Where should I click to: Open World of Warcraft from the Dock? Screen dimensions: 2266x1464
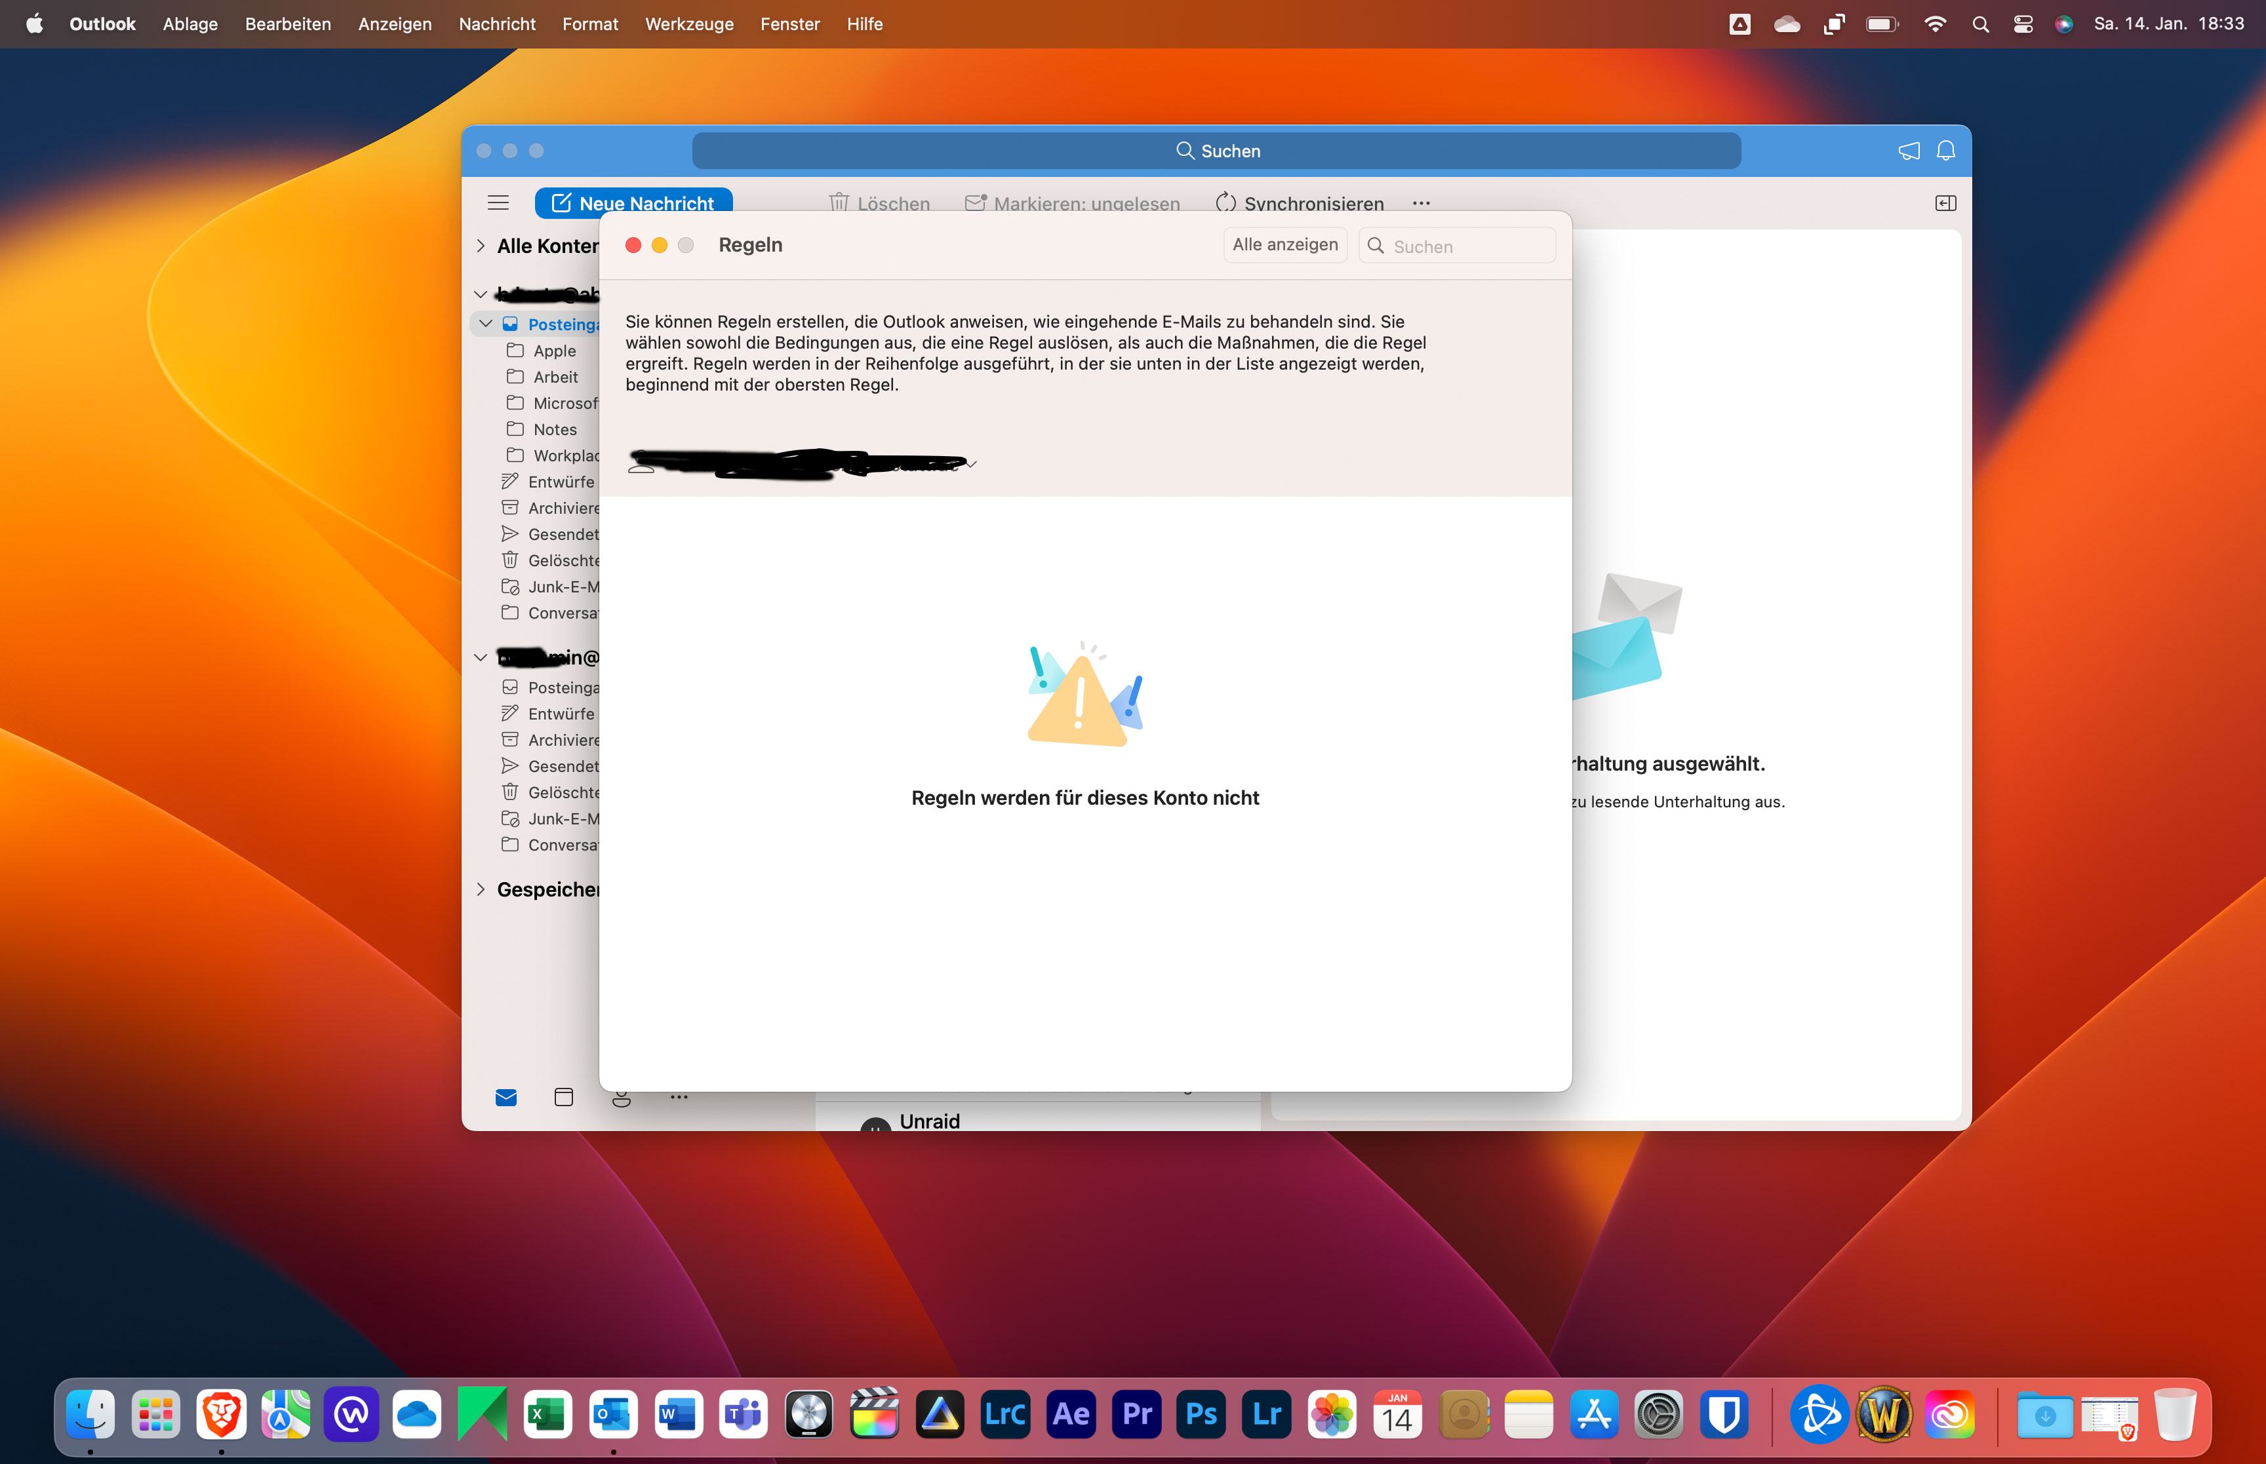click(x=1884, y=1415)
